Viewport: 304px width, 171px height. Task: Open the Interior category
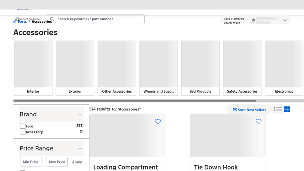coord(33,68)
